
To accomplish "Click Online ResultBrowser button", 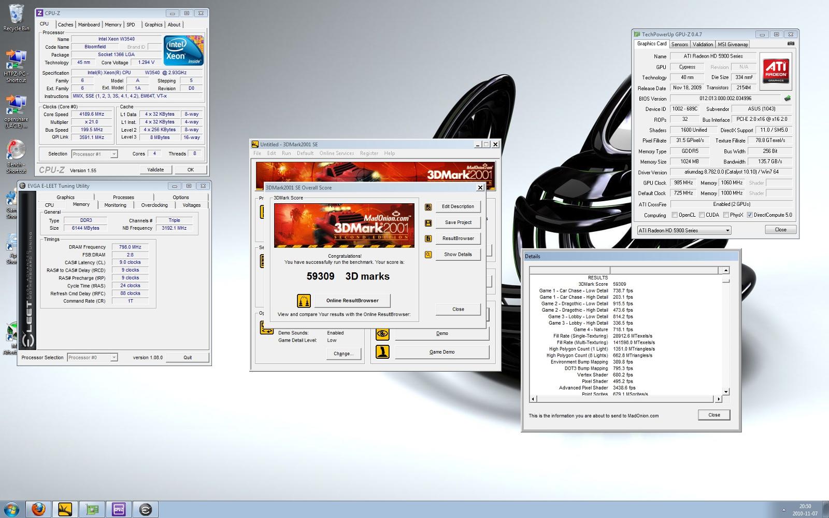I will tap(352, 301).
